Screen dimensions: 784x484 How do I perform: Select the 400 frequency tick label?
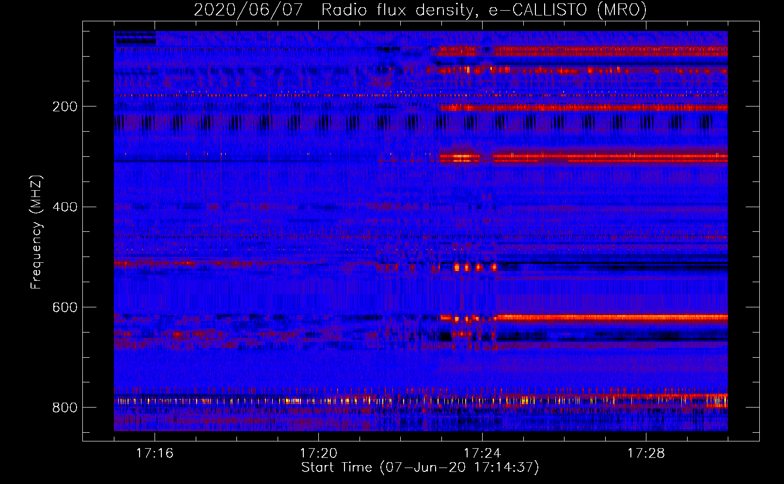pyautogui.click(x=65, y=207)
